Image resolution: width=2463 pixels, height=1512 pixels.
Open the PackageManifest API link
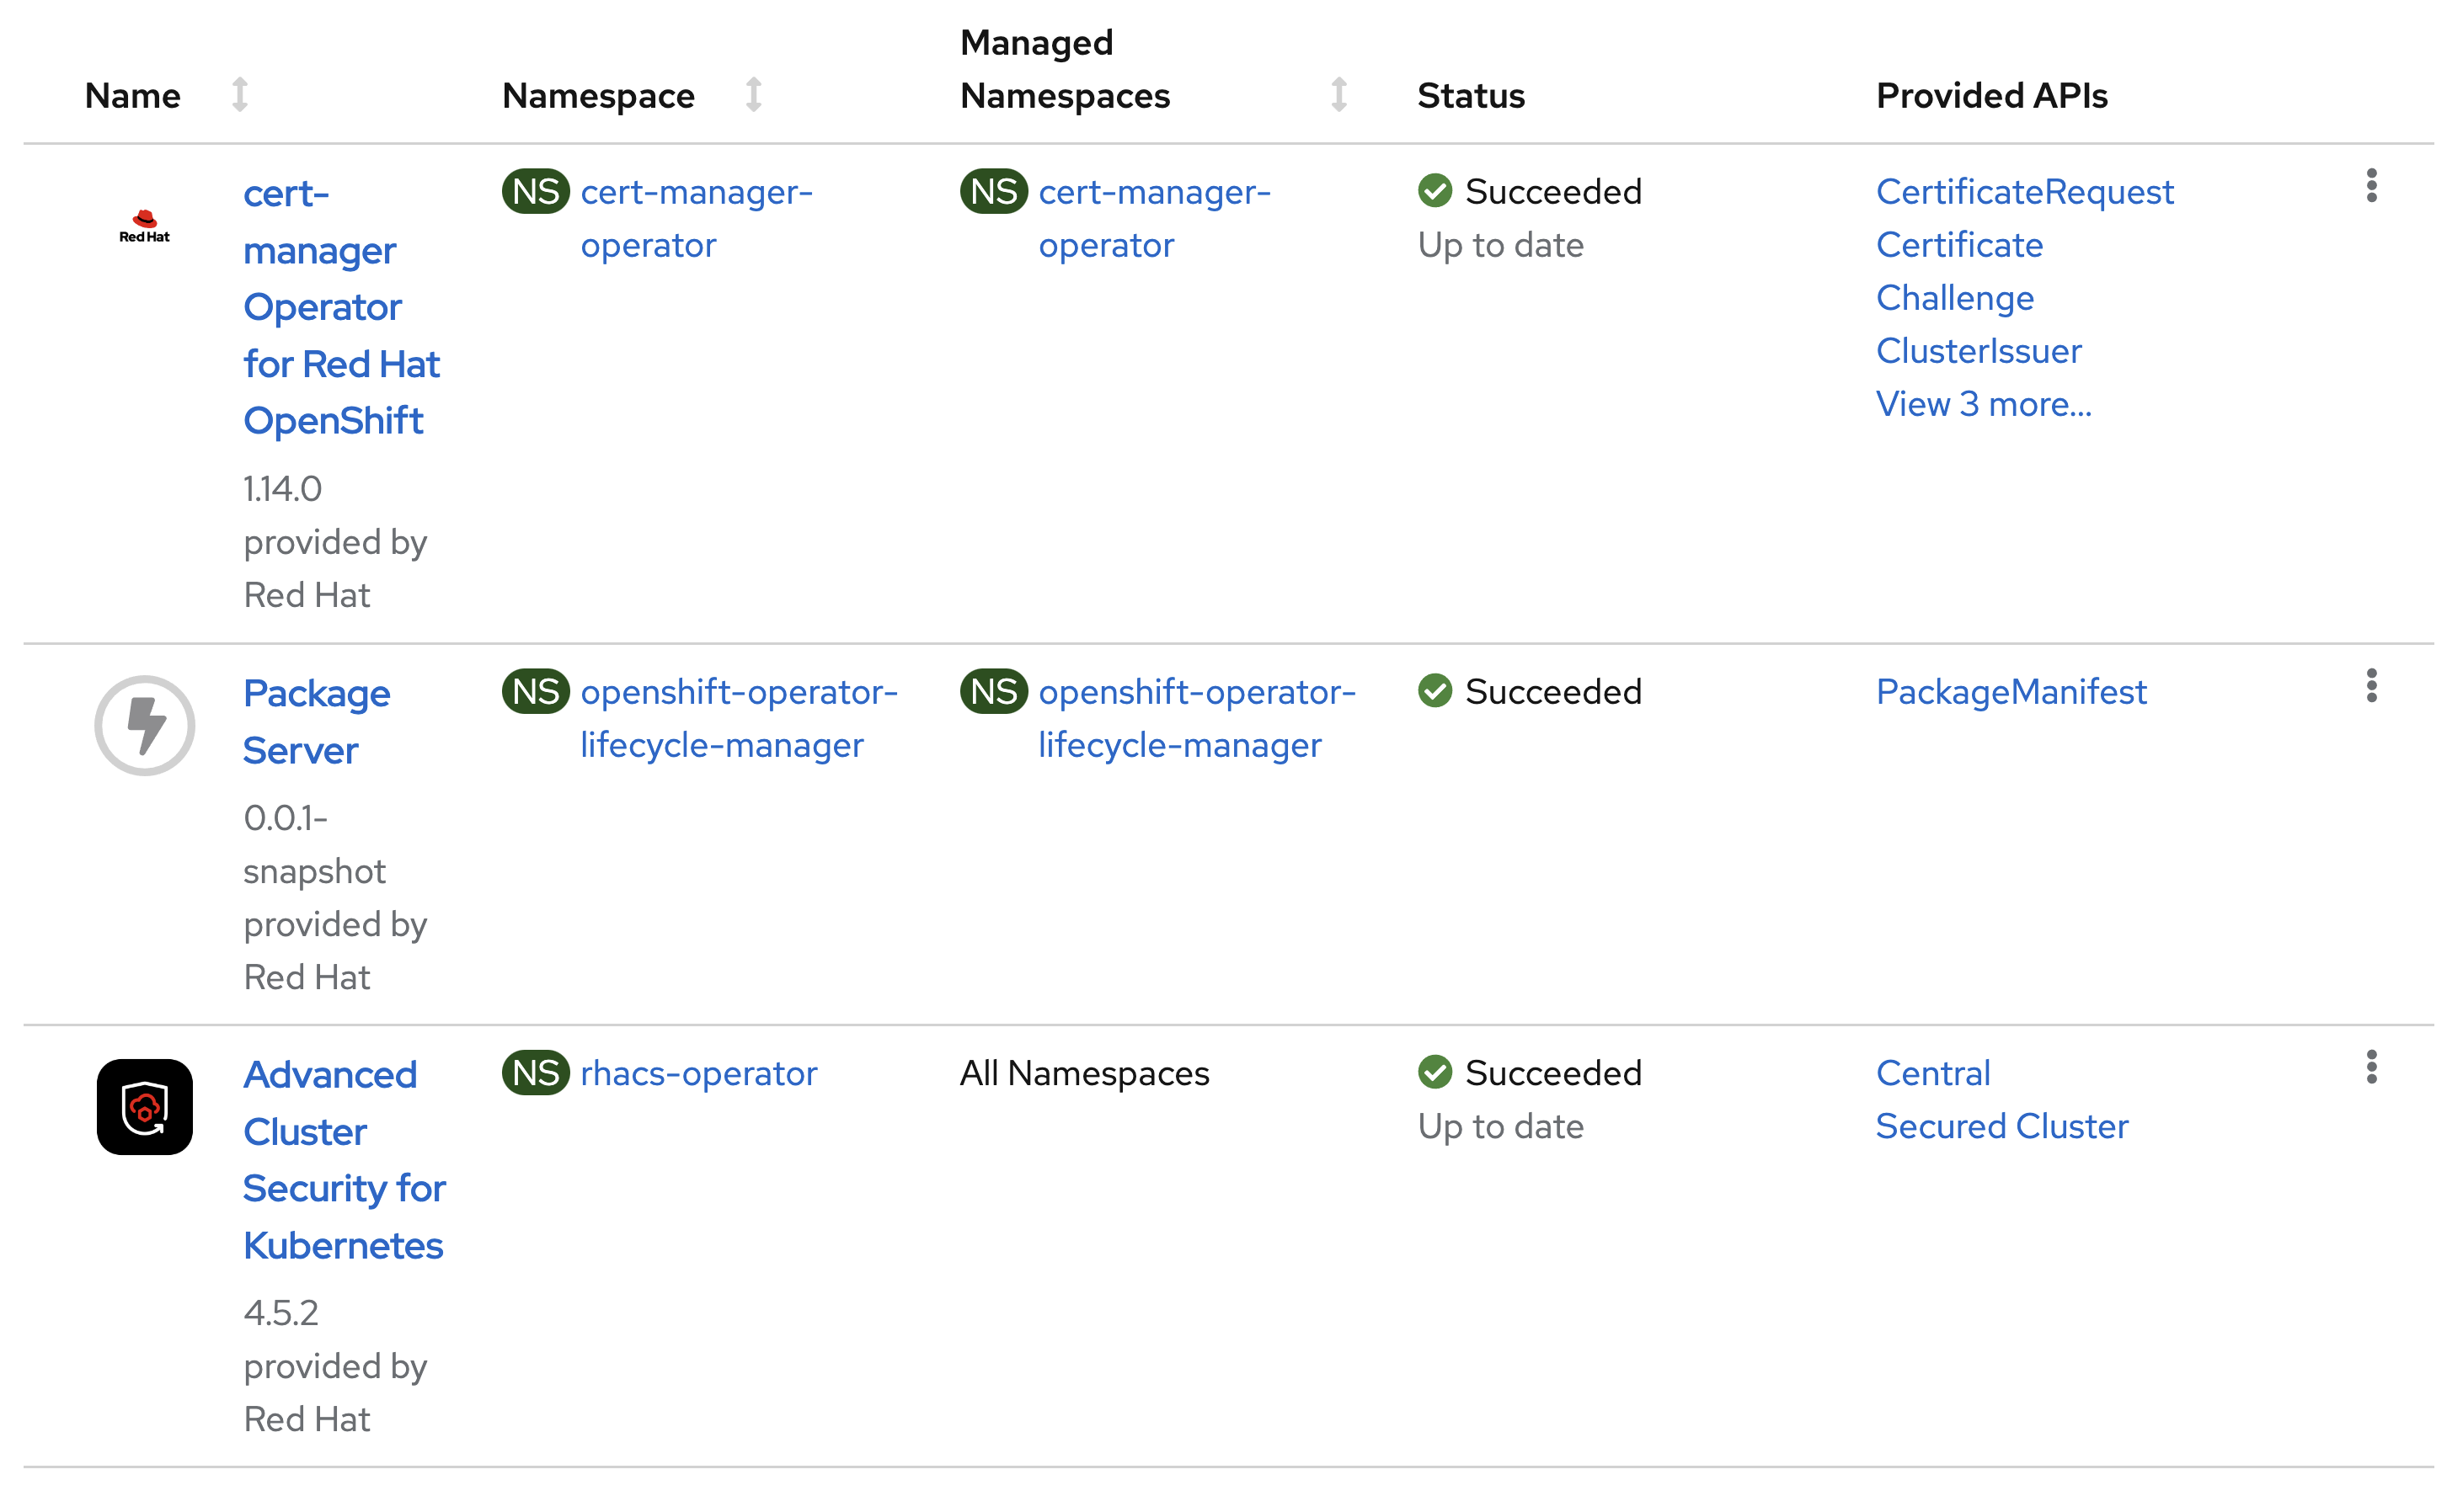point(2010,692)
